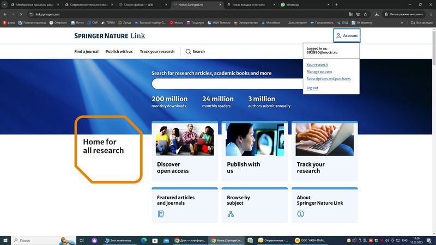This screenshot has width=436, height=245.
Task: Switch to Новая вкладка инкогнито tab
Action: pos(251,4)
